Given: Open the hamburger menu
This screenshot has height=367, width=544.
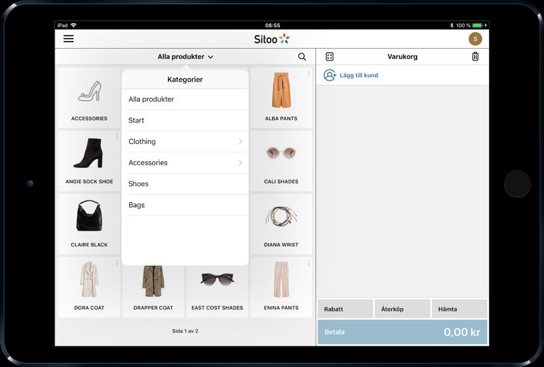Looking at the screenshot, I should (x=68, y=39).
